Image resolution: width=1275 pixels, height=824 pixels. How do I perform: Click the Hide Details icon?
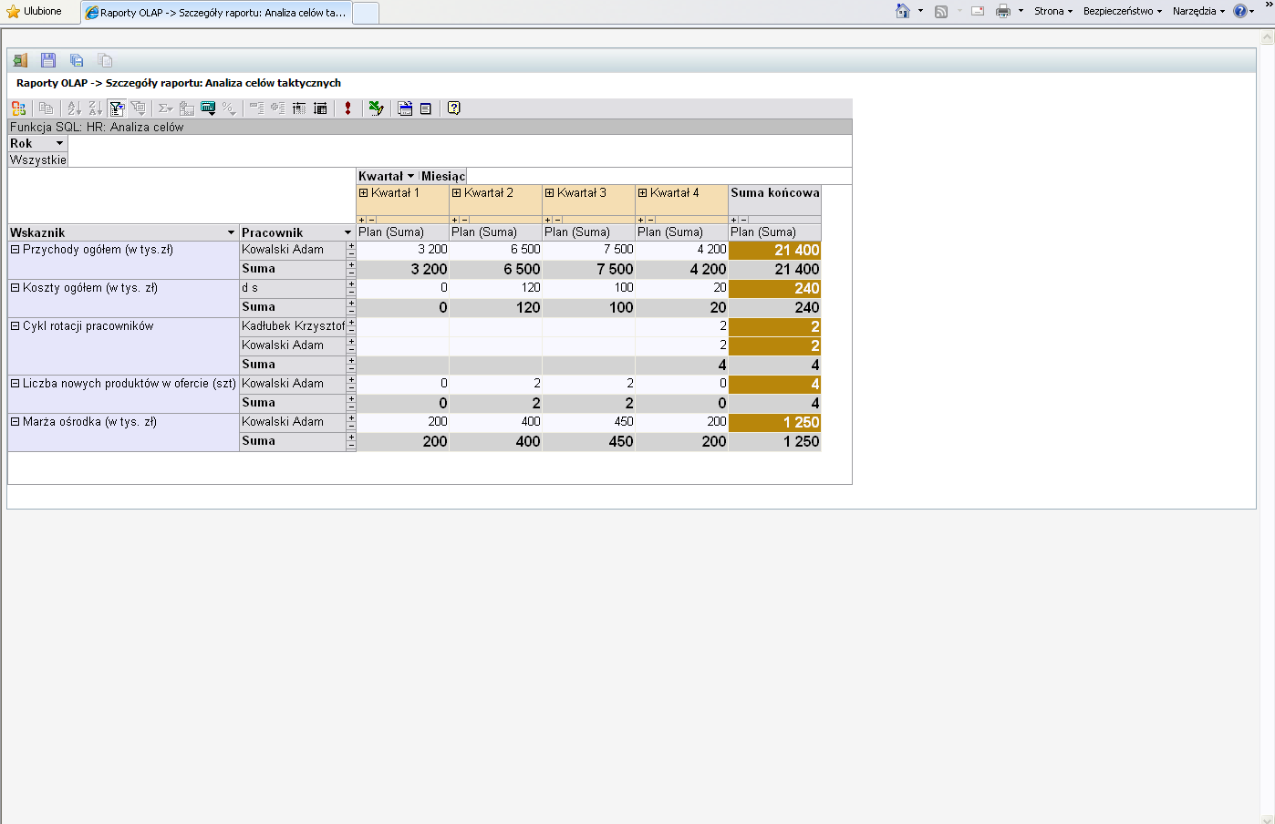pyautogui.click(x=298, y=108)
